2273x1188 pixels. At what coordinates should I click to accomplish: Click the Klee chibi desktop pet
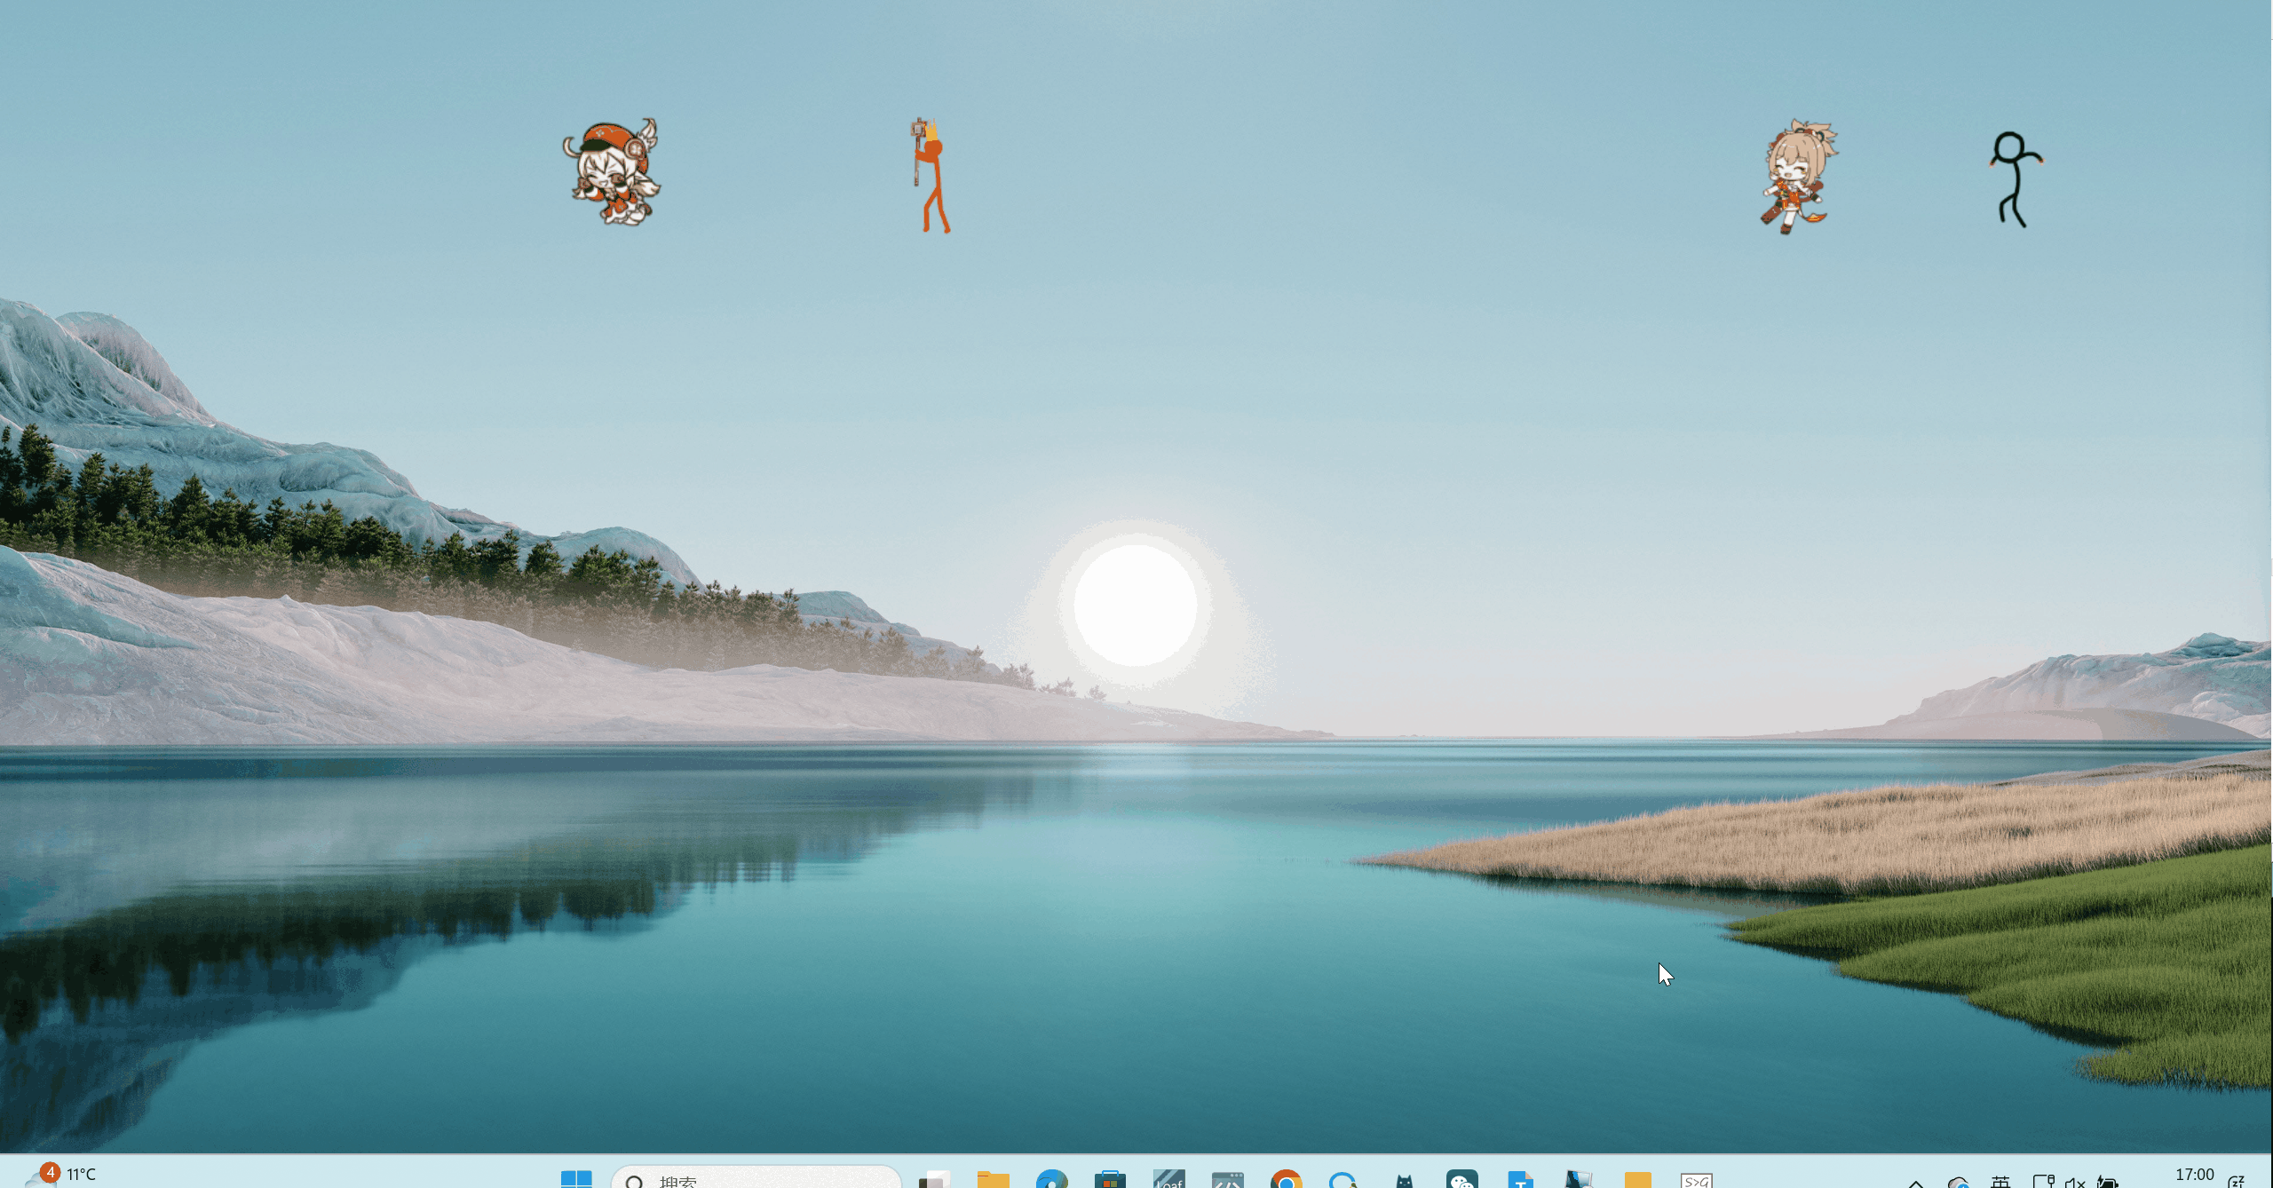tap(614, 173)
